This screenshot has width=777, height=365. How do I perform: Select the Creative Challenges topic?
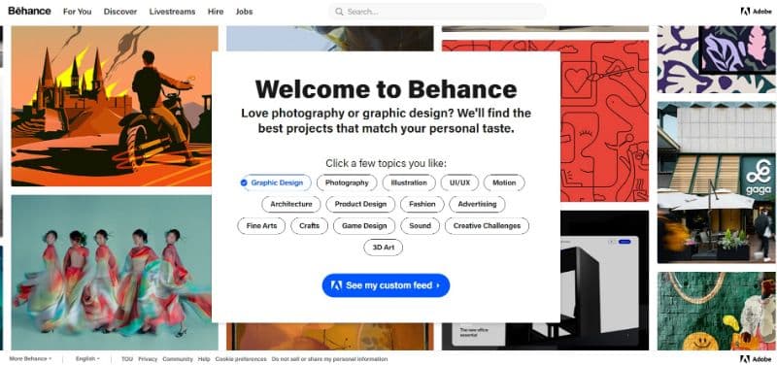coord(487,226)
